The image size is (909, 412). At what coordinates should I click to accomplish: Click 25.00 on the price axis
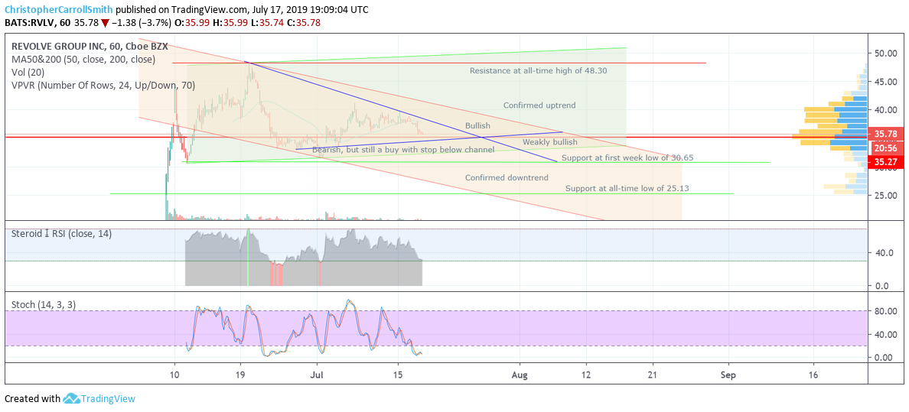pyautogui.click(x=885, y=195)
